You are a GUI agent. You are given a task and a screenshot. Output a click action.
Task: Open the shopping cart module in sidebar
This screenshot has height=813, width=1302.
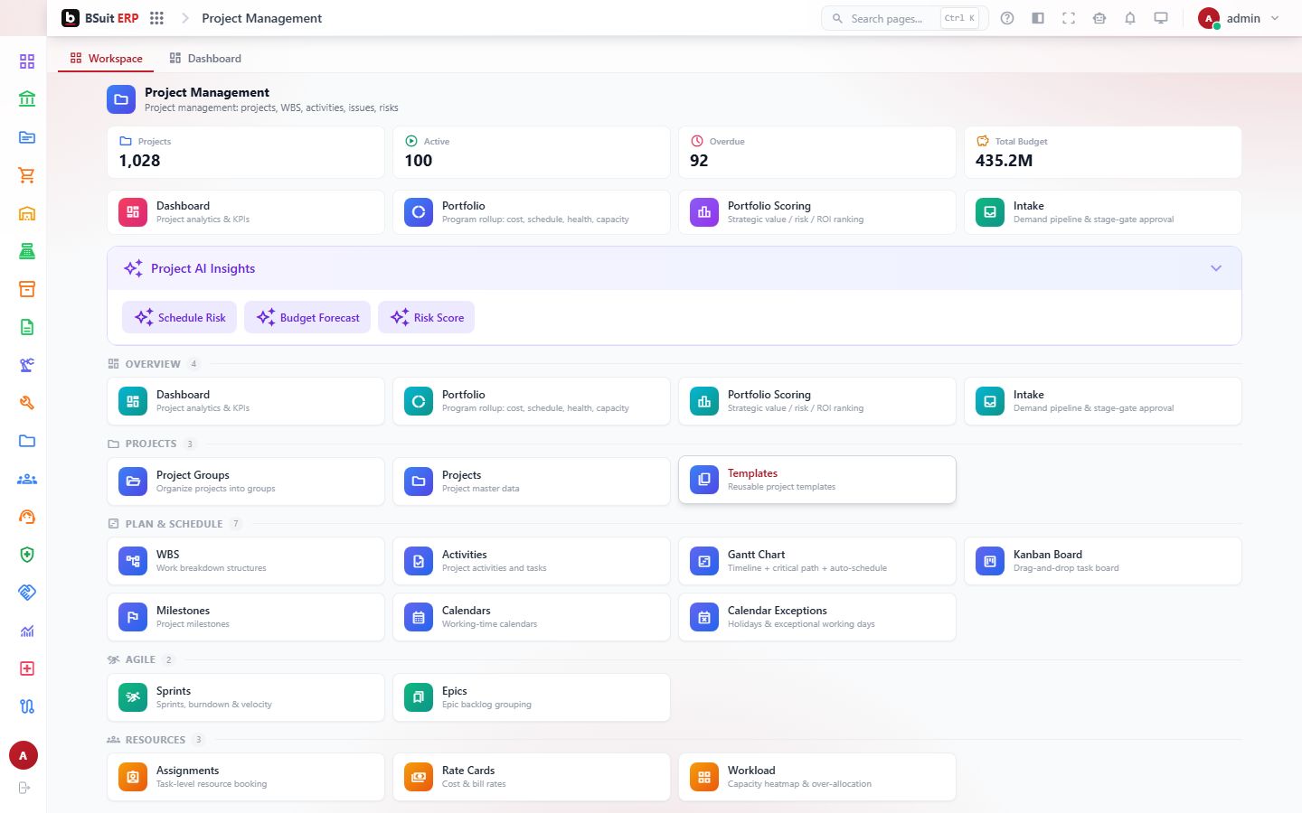[x=27, y=175]
